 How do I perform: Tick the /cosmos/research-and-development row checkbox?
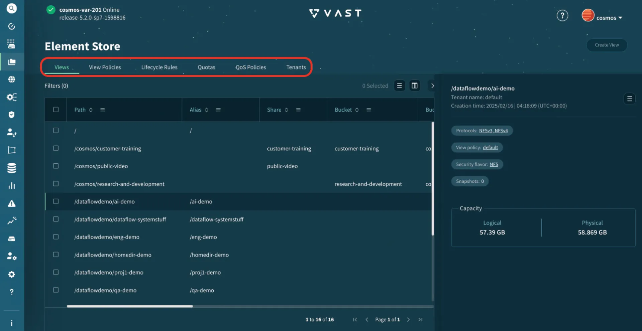(x=56, y=184)
